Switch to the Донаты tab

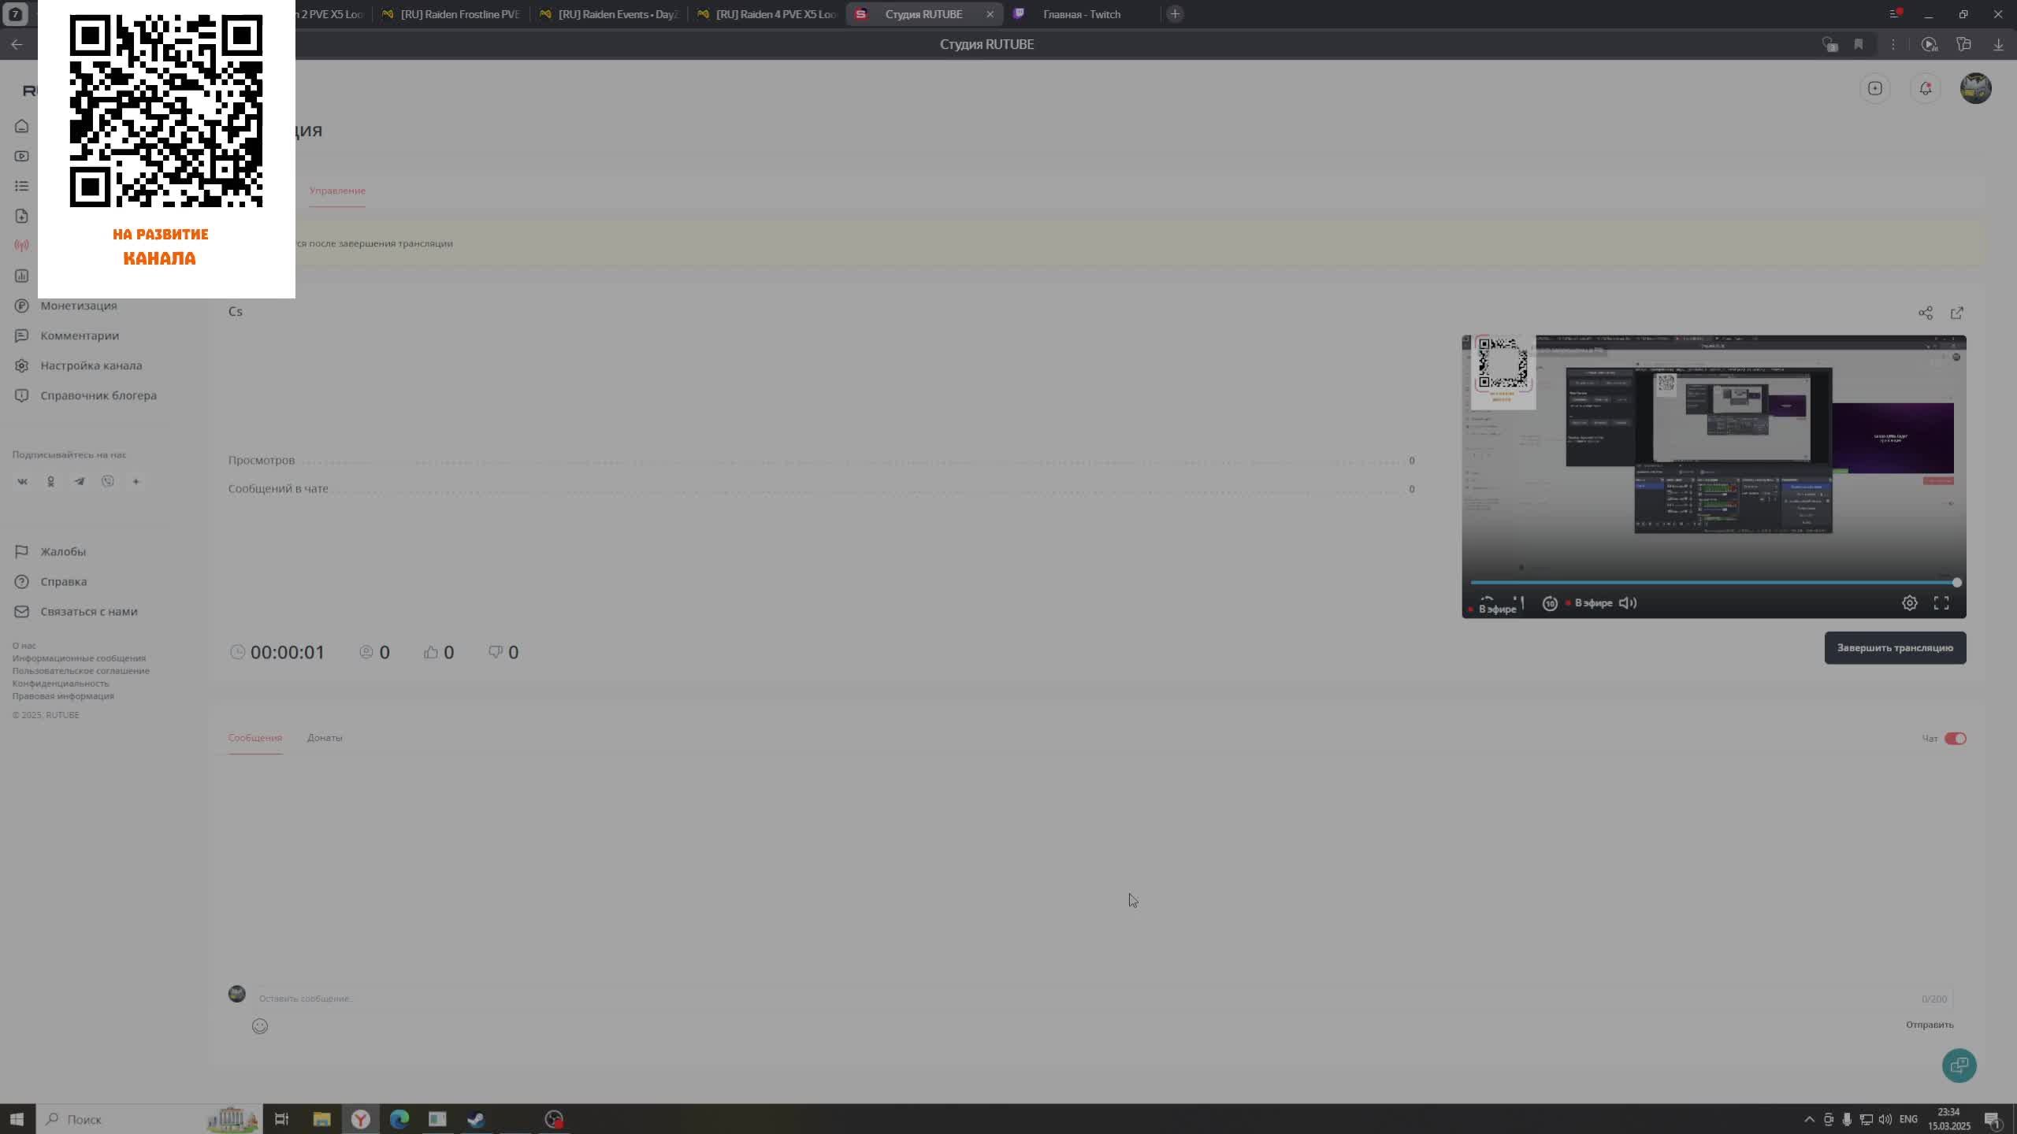325,738
